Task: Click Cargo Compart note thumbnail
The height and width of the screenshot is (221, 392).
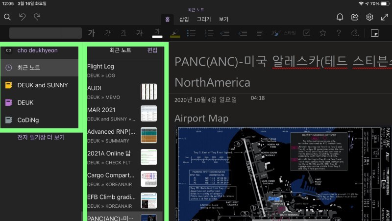Action: [x=149, y=179]
